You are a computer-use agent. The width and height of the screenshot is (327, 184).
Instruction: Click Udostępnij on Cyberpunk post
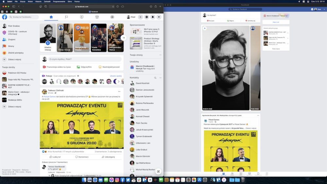[x=108, y=157]
